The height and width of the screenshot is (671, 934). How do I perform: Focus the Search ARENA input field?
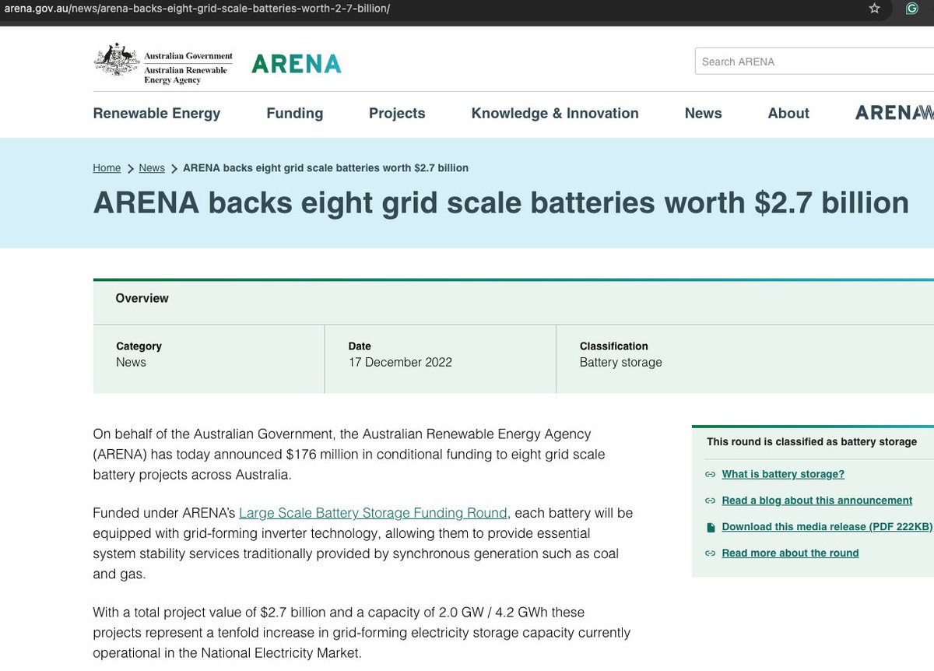tap(814, 61)
